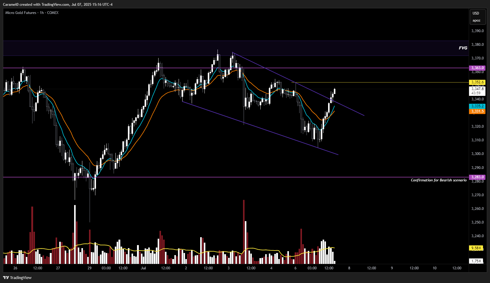Click the 27 date on time axis
This screenshot has height=283, width=490.
tap(58, 268)
